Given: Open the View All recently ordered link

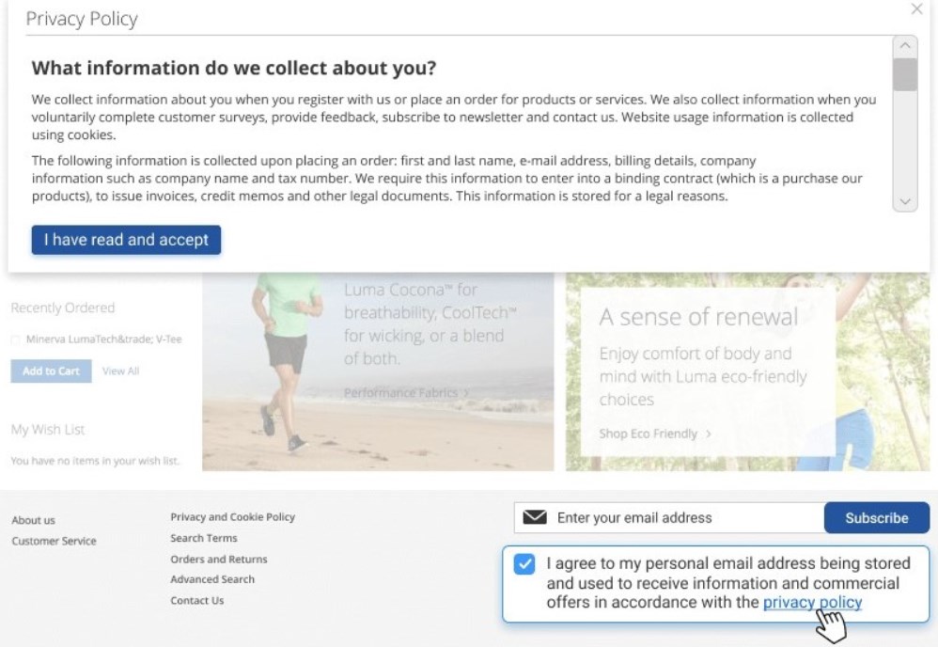Looking at the screenshot, I should (x=120, y=371).
